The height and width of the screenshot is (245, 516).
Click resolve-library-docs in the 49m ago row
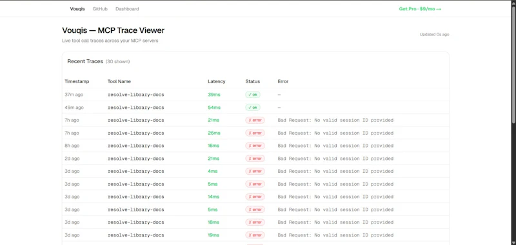click(136, 108)
